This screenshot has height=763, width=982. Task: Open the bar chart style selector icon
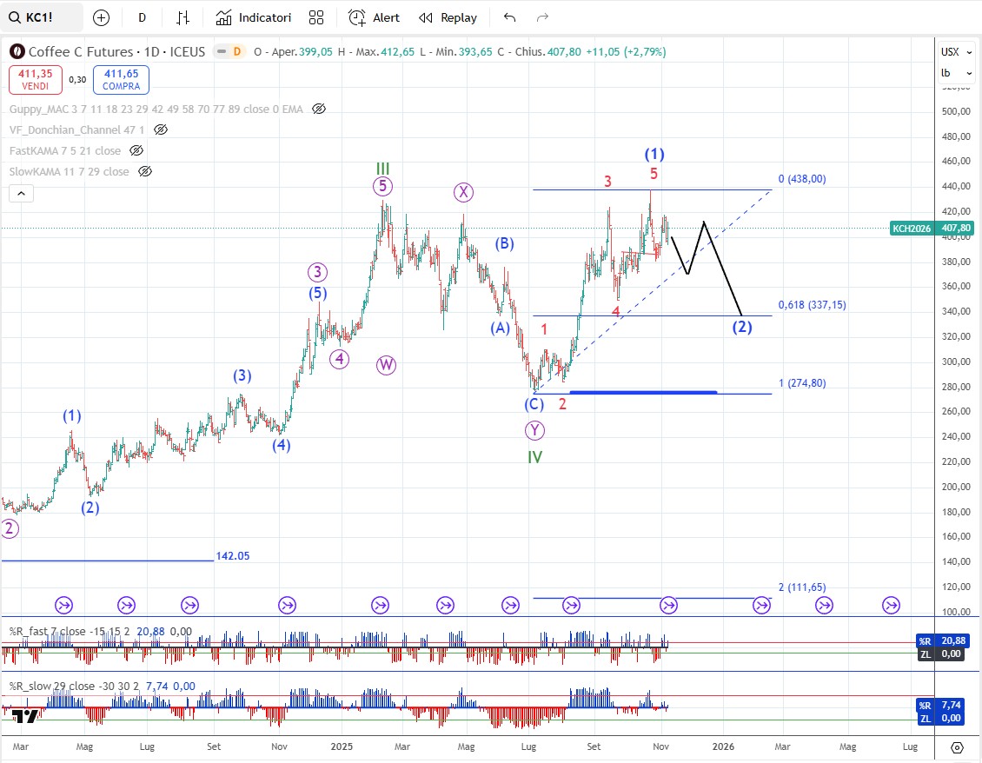(x=182, y=17)
